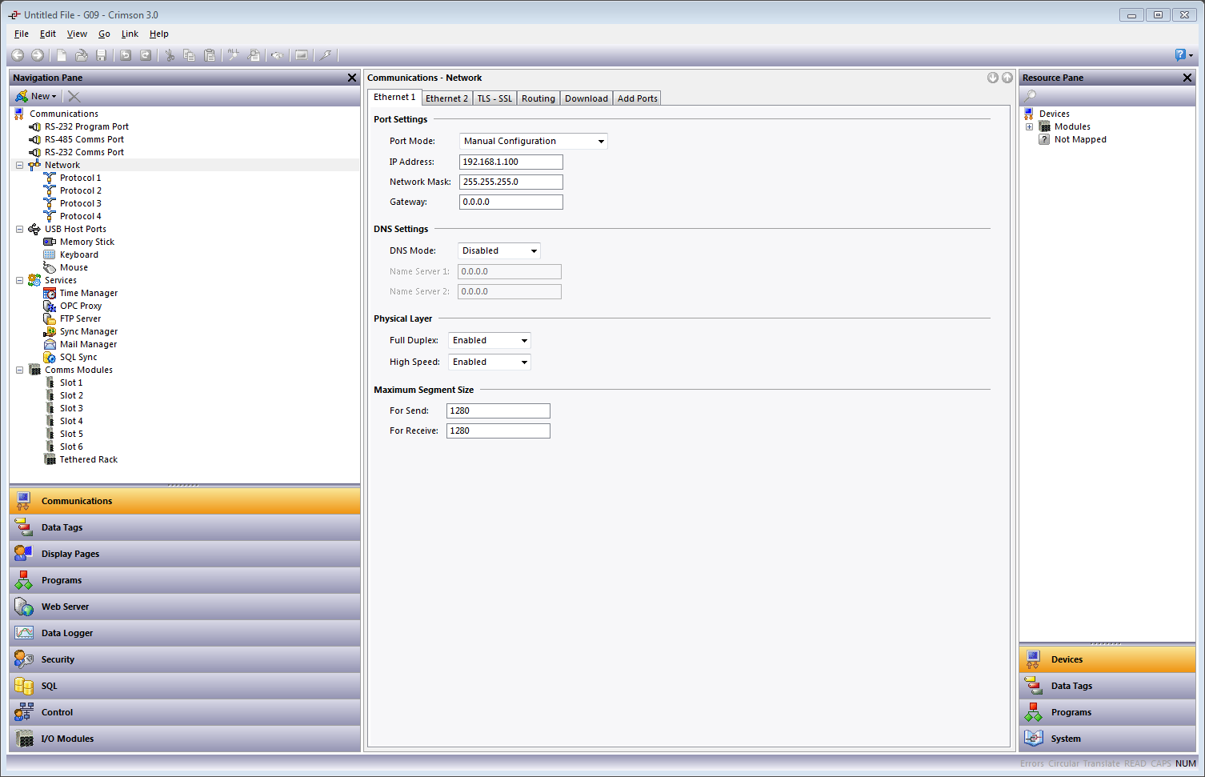Viewport: 1205px width, 777px height.
Task: Open the Data Logger navigation category
Action: [185, 633]
